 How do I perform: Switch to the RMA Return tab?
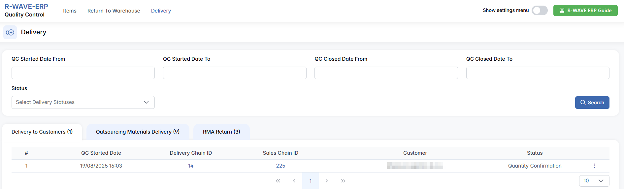(x=221, y=132)
